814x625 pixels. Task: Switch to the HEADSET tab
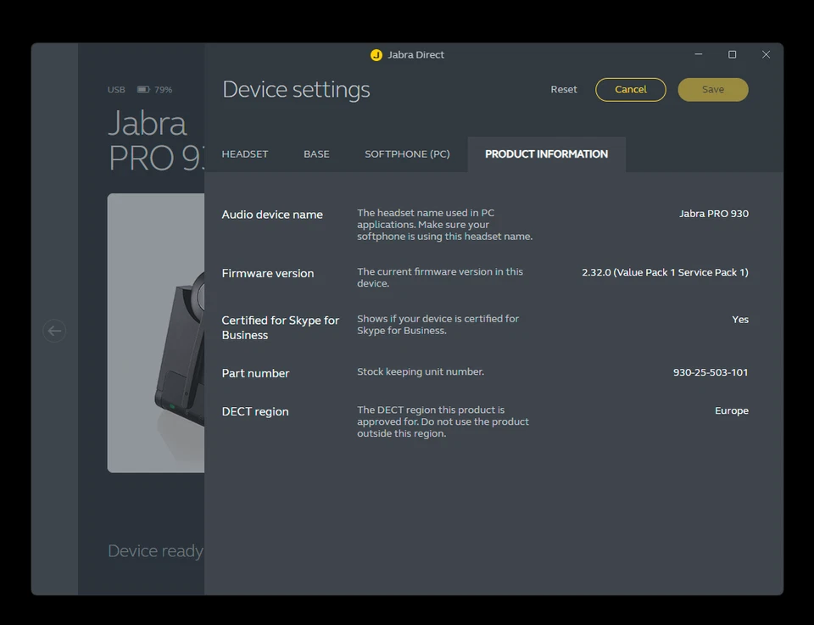point(244,153)
